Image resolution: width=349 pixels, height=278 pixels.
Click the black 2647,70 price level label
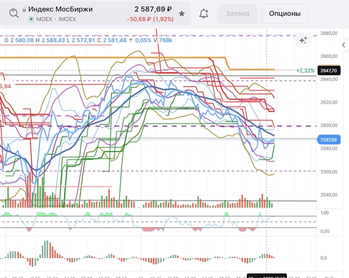[328, 71]
